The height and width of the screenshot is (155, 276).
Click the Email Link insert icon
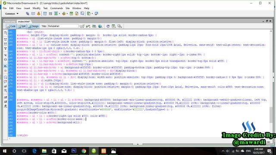[x=33, y=13]
